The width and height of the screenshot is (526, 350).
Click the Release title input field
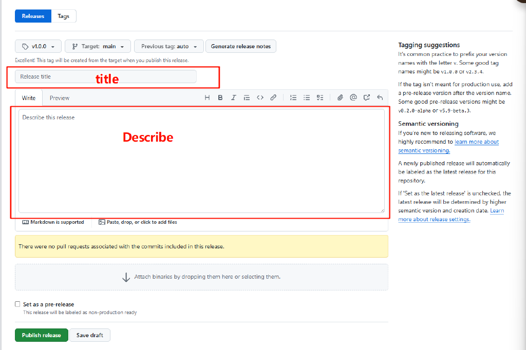click(103, 76)
